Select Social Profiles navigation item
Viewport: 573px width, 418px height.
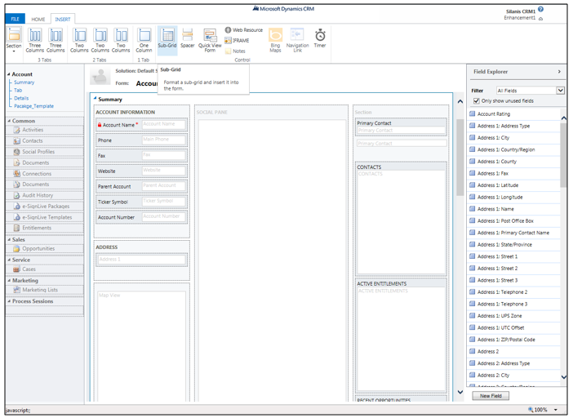pyautogui.click(x=45, y=152)
